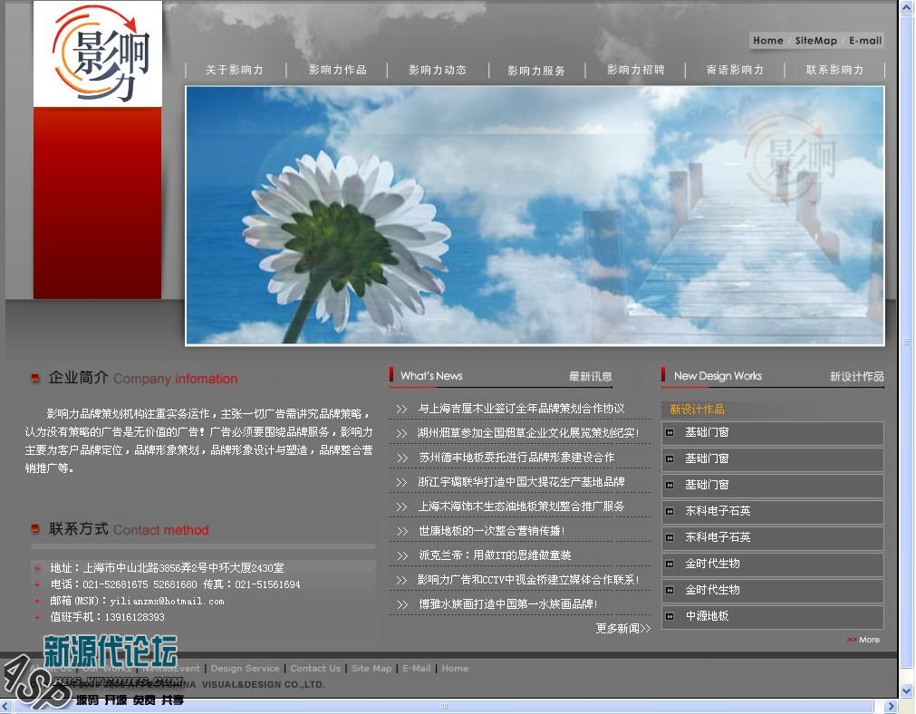This screenshot has height=714, width=916.
Task: Go to 影响力作品 navigation menu
Action: click(x=338, y=70)
